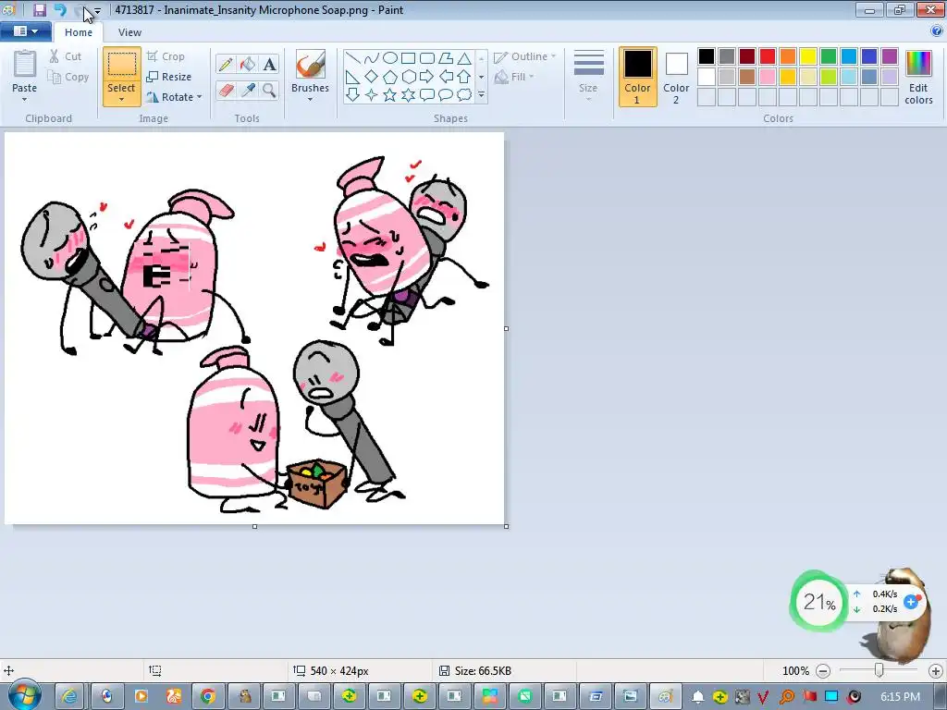Pick the red color swatch

768,56
